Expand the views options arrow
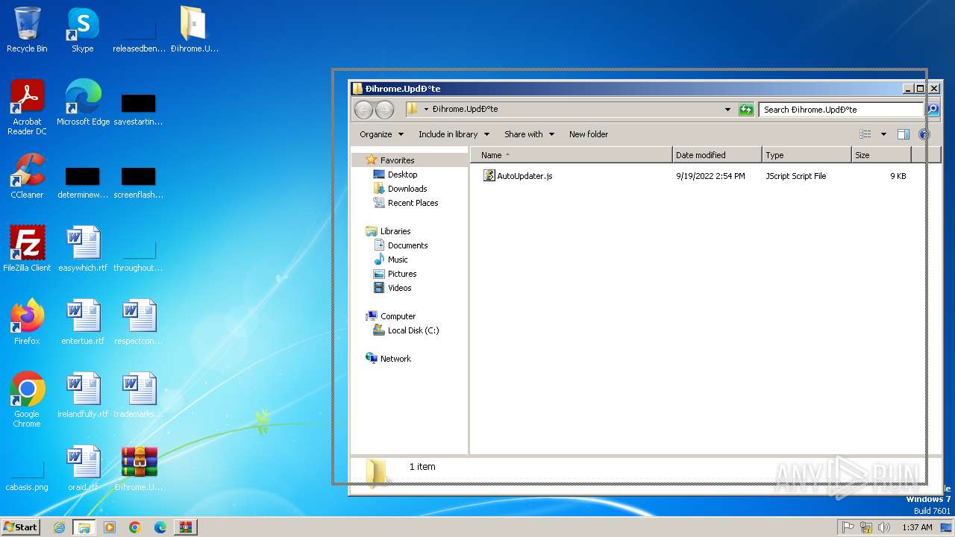Image resolution: width=955 pixels, height=537 pixels. [x=883, y=134]
